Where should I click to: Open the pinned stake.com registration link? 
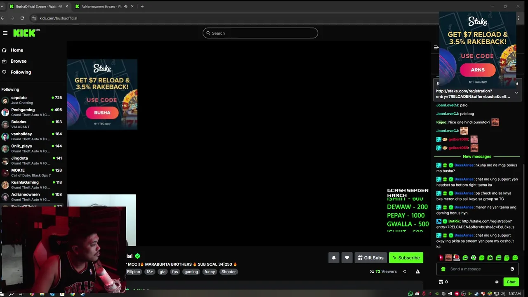473,94
